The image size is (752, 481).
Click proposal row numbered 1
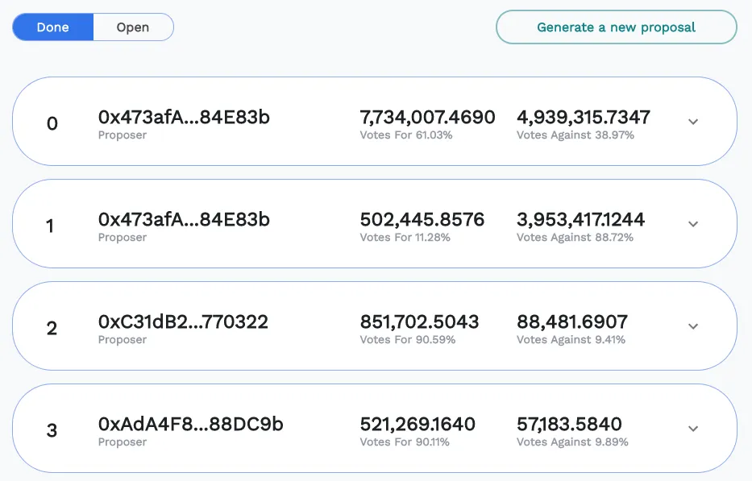(x=51, y=224)
